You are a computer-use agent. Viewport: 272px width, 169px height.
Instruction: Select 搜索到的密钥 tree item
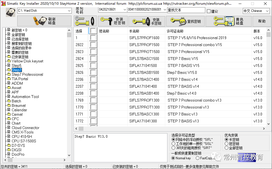pyautogui.click(x=21, y=44)
